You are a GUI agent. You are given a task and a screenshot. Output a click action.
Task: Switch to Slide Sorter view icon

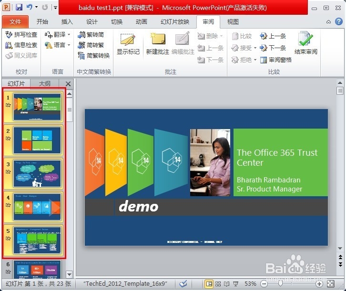pos(218,283)
